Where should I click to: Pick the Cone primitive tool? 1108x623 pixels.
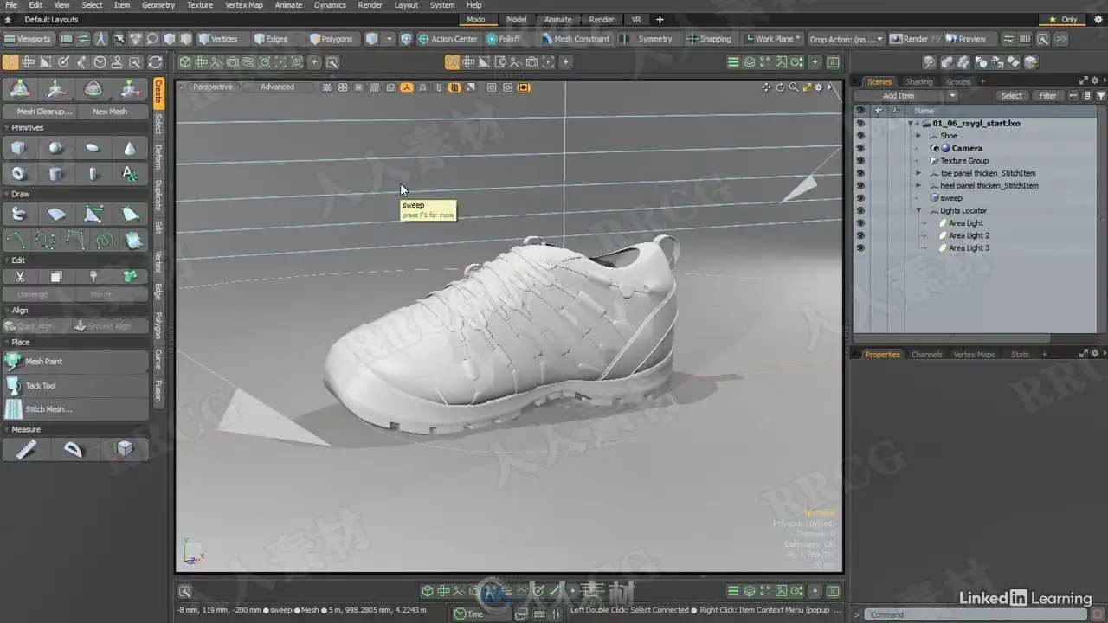[x=130, y=149]
